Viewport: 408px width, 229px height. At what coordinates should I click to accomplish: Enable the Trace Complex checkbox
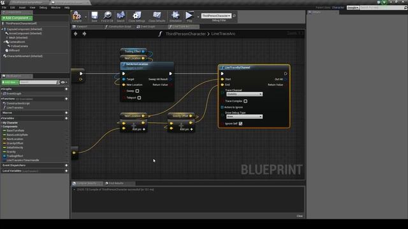click(x=245, y=101)
